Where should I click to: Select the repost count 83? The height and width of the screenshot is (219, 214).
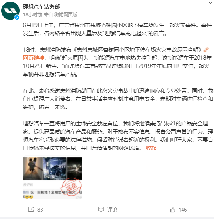[40, 210]
